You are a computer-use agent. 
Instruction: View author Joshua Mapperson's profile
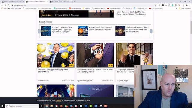(x=85, y=81)
